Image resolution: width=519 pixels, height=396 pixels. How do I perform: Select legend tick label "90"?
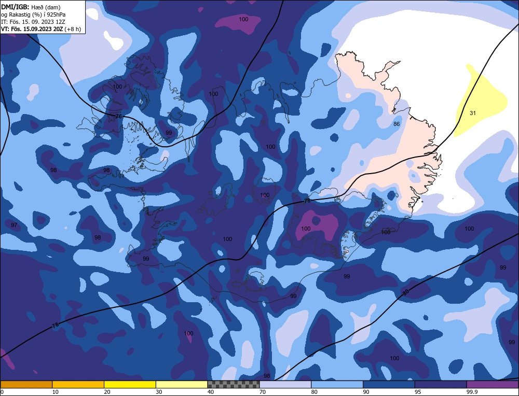click(366, 392)
